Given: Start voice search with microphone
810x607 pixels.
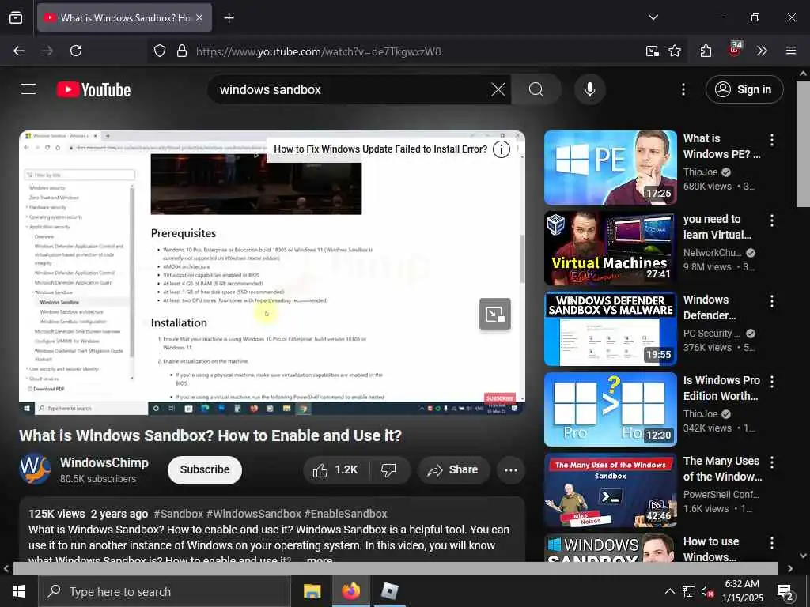Looking at the screenshot, I should point(589,89).
